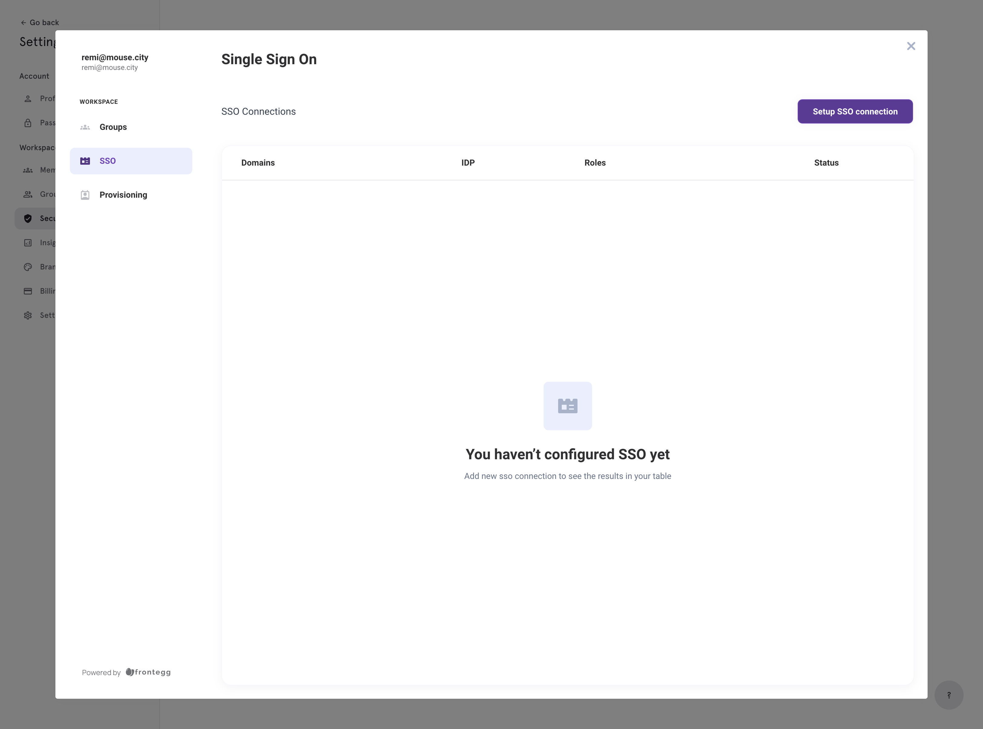
Task: Click the Provisioning contact icon
Action: [x=85, y=195]
